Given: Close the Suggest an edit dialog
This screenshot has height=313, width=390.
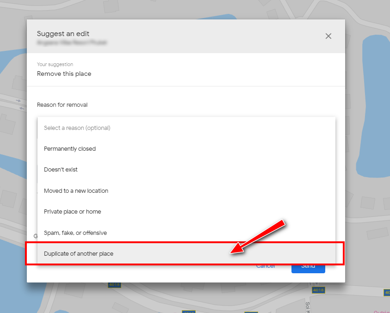Looking at the screenshot, I should [328, 37].
